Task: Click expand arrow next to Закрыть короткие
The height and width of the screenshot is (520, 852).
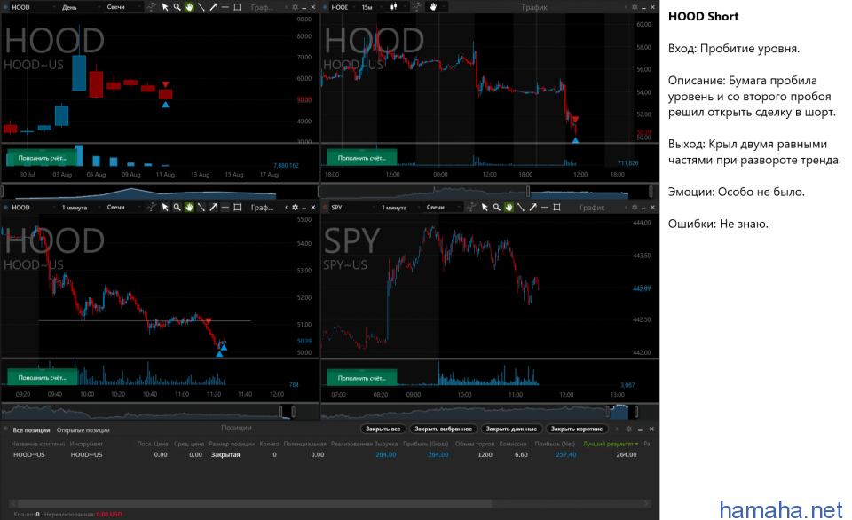Action: 616,429
